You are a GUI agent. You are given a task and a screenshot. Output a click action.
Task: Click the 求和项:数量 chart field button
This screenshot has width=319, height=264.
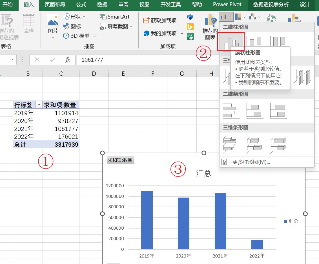pos(120,160)
